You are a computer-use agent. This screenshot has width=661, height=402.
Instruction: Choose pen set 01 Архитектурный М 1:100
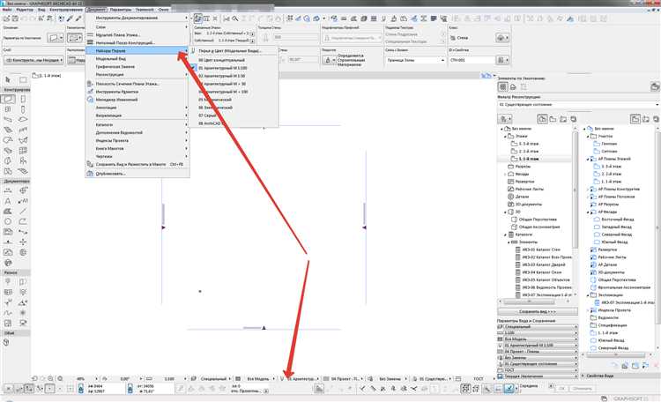[x=223, y=68]
